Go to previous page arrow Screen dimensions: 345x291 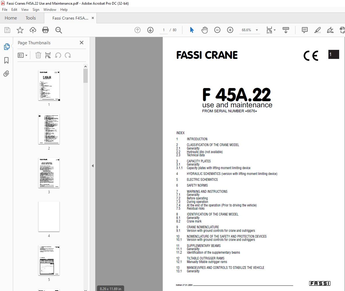[x=138, y=30]
